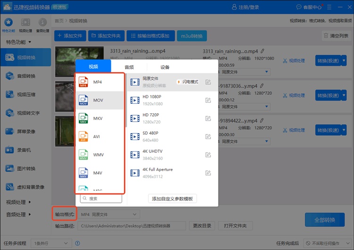
Task: Select 音频转换 in the sidebar
Action: [x=26, y=76]
